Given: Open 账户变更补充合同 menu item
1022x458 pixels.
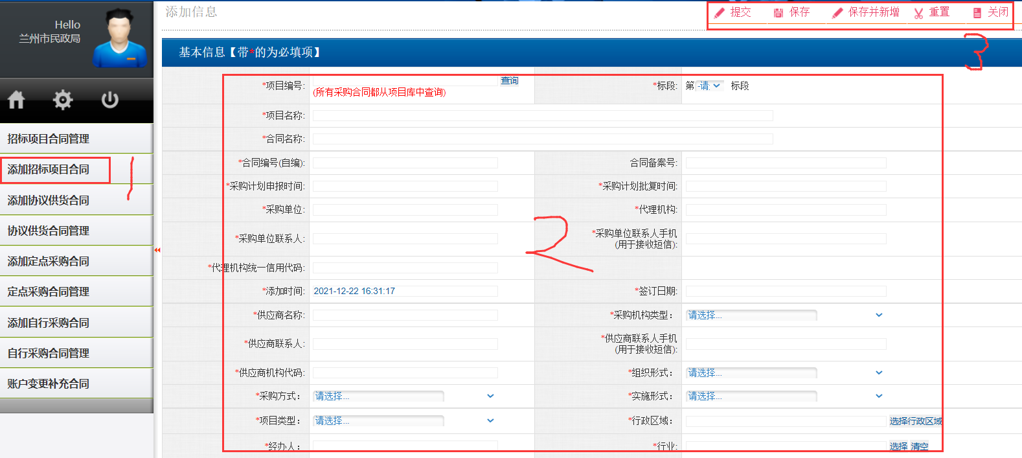Looking at the screenshot, I should 76,384.
